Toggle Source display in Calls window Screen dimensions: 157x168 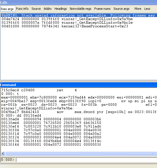point(36,9)
